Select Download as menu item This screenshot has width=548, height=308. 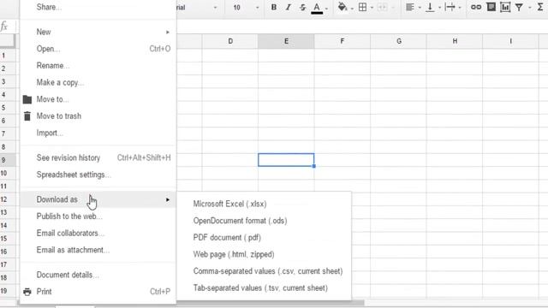98,199
